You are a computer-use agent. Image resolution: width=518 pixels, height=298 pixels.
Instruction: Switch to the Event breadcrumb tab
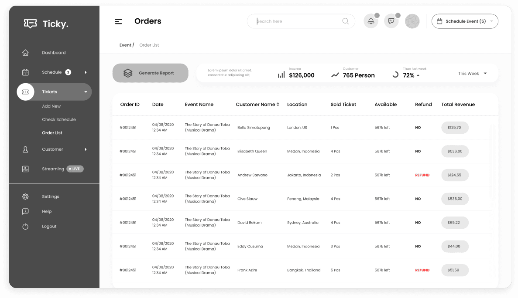124,45
